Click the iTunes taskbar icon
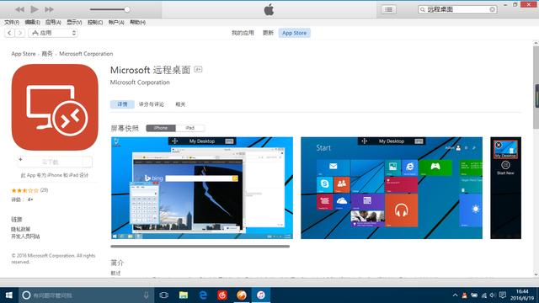Image resolution: width=539 pixels, height=303 pixels. (x=261, y=295)
